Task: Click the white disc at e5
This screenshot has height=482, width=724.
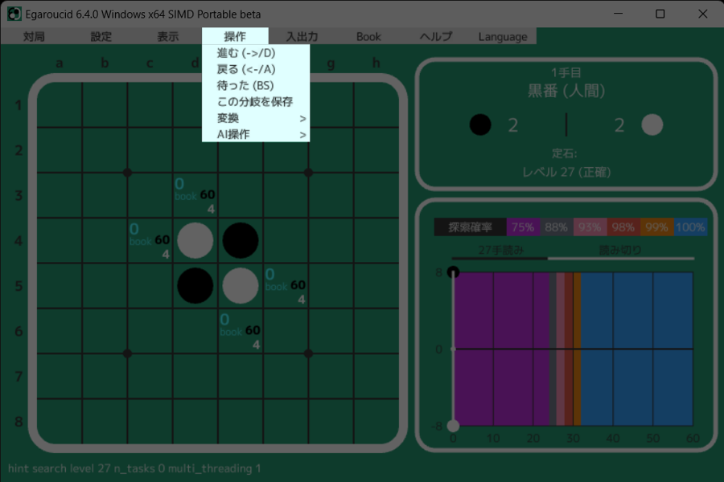Action: click(x=241, y=285)
